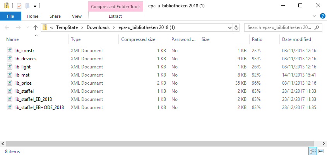Open the recent locations dropdown arrow
Image resolution: width=327 pixels, height=155 pixels.
[27, 27]
